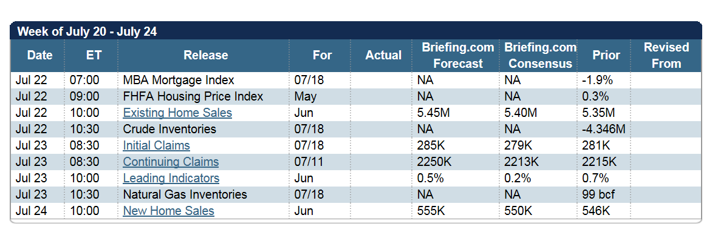Click the -4.346M prior for Crude Inventories

point(604,129)
